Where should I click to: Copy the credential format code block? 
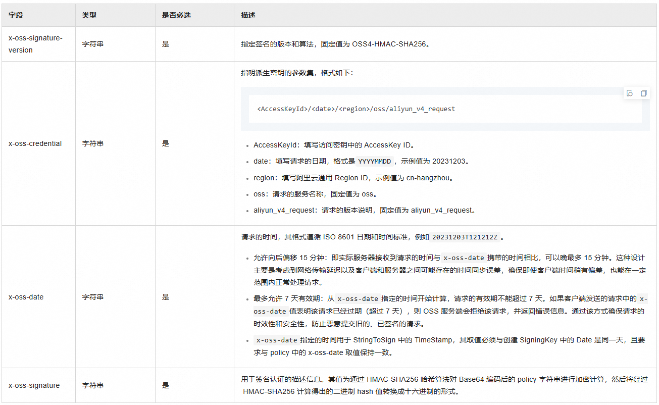(x=643, y=93)
